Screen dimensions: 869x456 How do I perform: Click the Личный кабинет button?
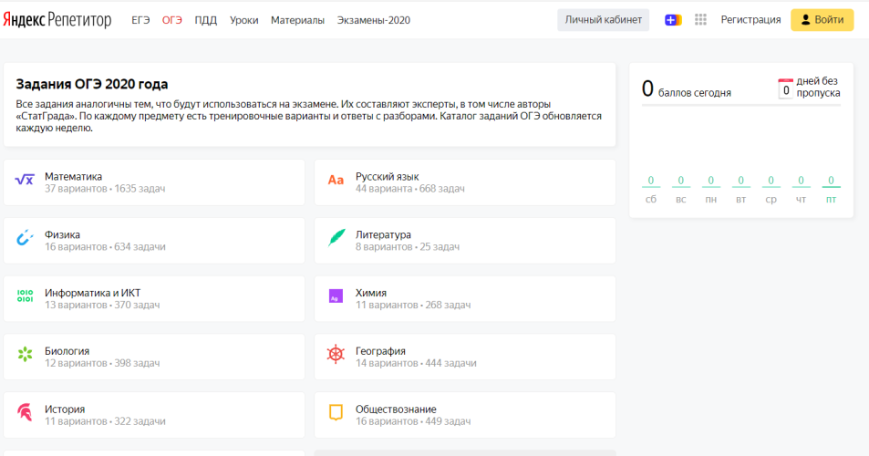[x=603, y=20]
